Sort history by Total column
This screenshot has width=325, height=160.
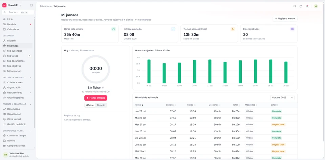click(x=236, y=105)
